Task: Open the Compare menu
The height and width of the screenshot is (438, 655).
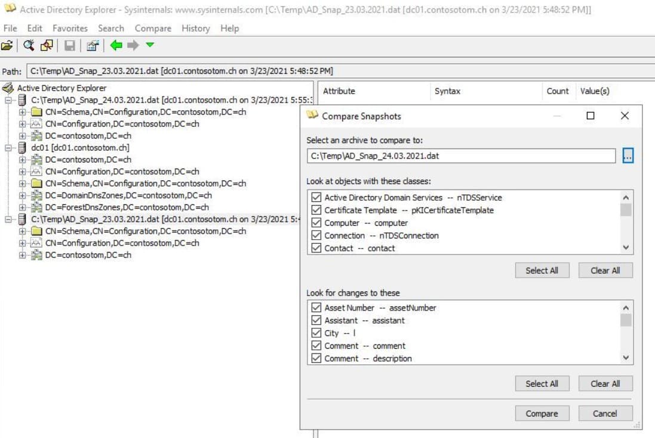Action: point(153,29)
